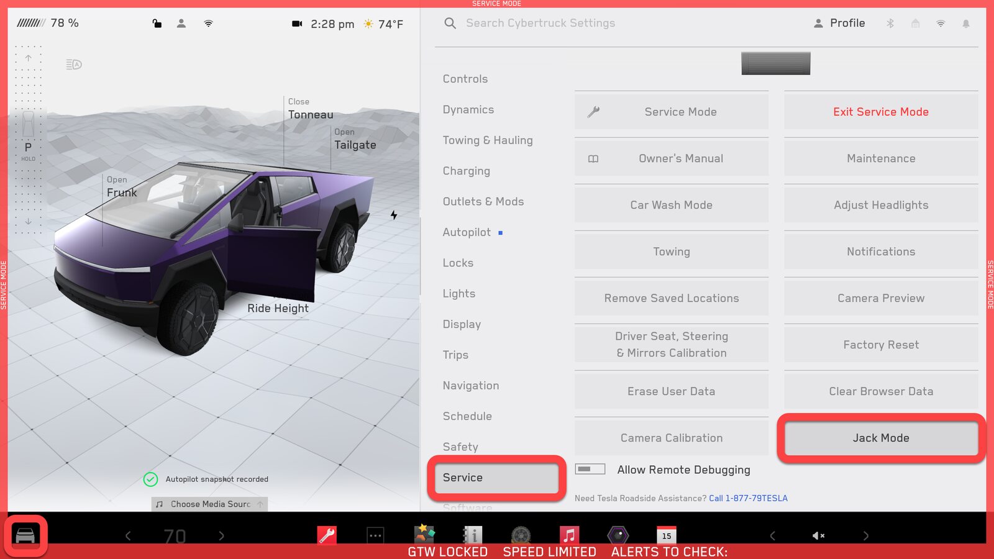Open Camera Preview
Image resolution: width=994 pixels, height=559 pixels.
coord(881,298)
